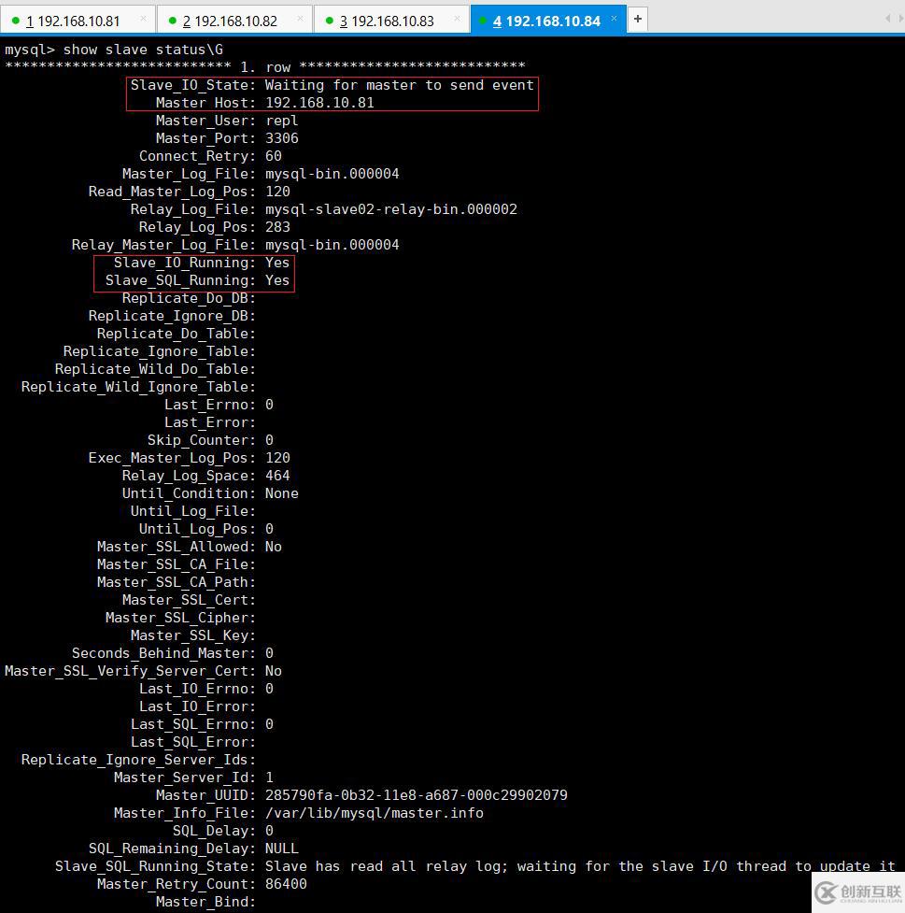Click the Master_UUID value string
This screenshot has width=905, height=913.
point(417,795)
